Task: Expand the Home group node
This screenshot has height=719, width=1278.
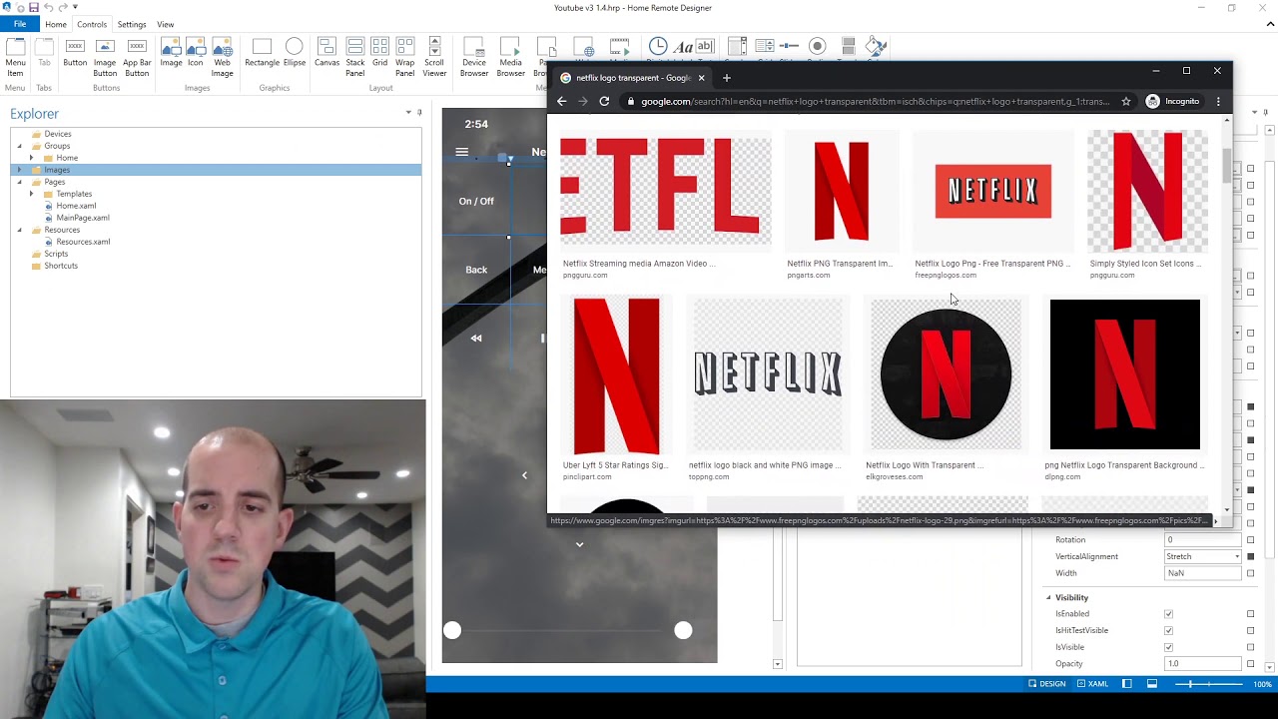Action: tap(31, 158)
